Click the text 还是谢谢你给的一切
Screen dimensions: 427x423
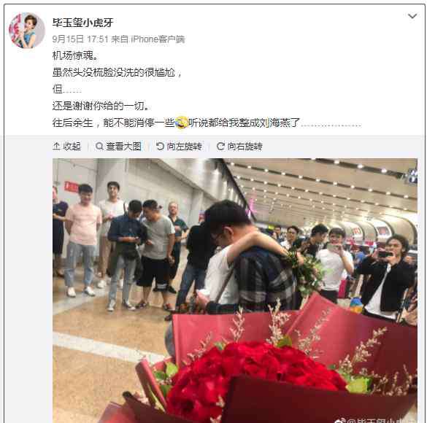(101, 106)
